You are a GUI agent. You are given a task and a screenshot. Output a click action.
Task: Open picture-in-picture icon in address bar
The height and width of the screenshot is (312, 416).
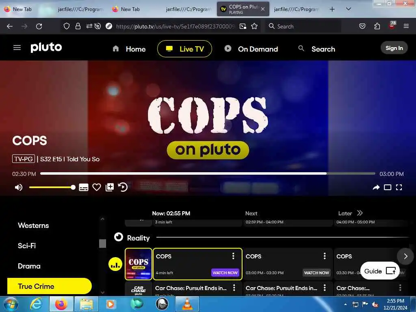pyautogui.click(x=243, y=26)
